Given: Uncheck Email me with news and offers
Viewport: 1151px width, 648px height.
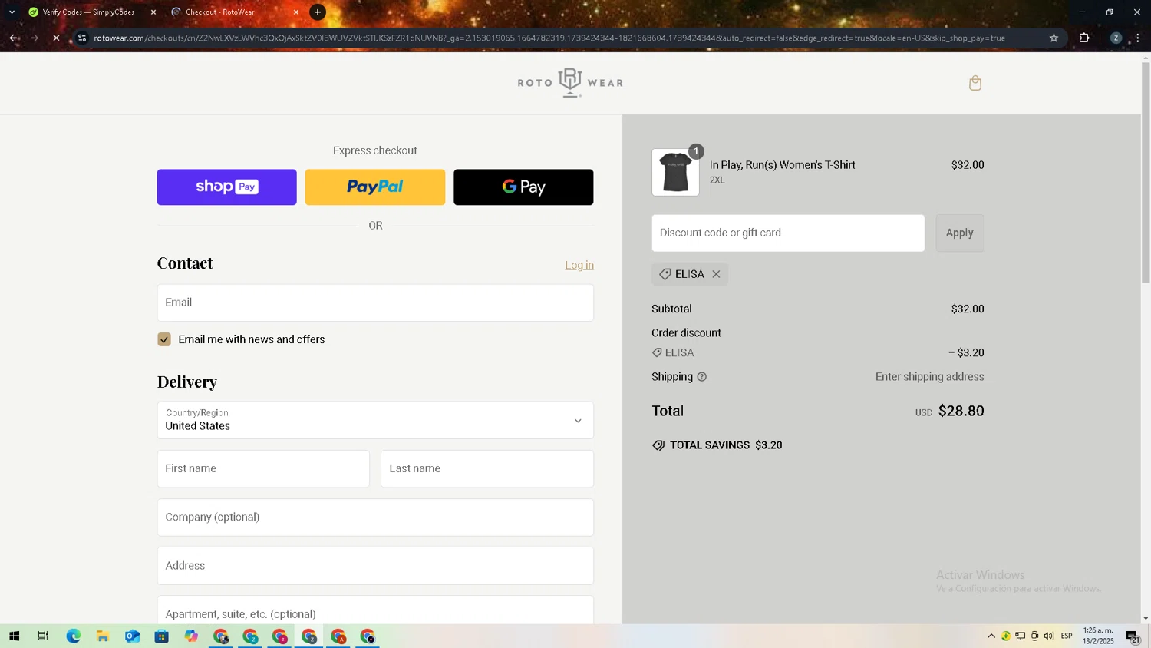Looking at the screenshot, I should click(x=164, y=339).
